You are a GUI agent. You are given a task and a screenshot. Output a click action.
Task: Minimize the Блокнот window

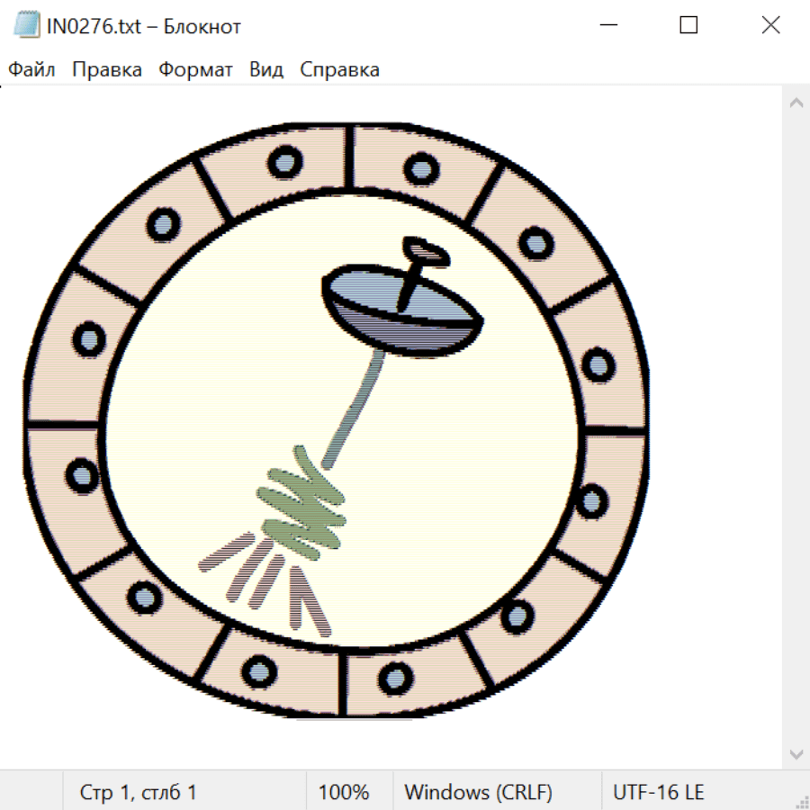[x=607, y=26]
